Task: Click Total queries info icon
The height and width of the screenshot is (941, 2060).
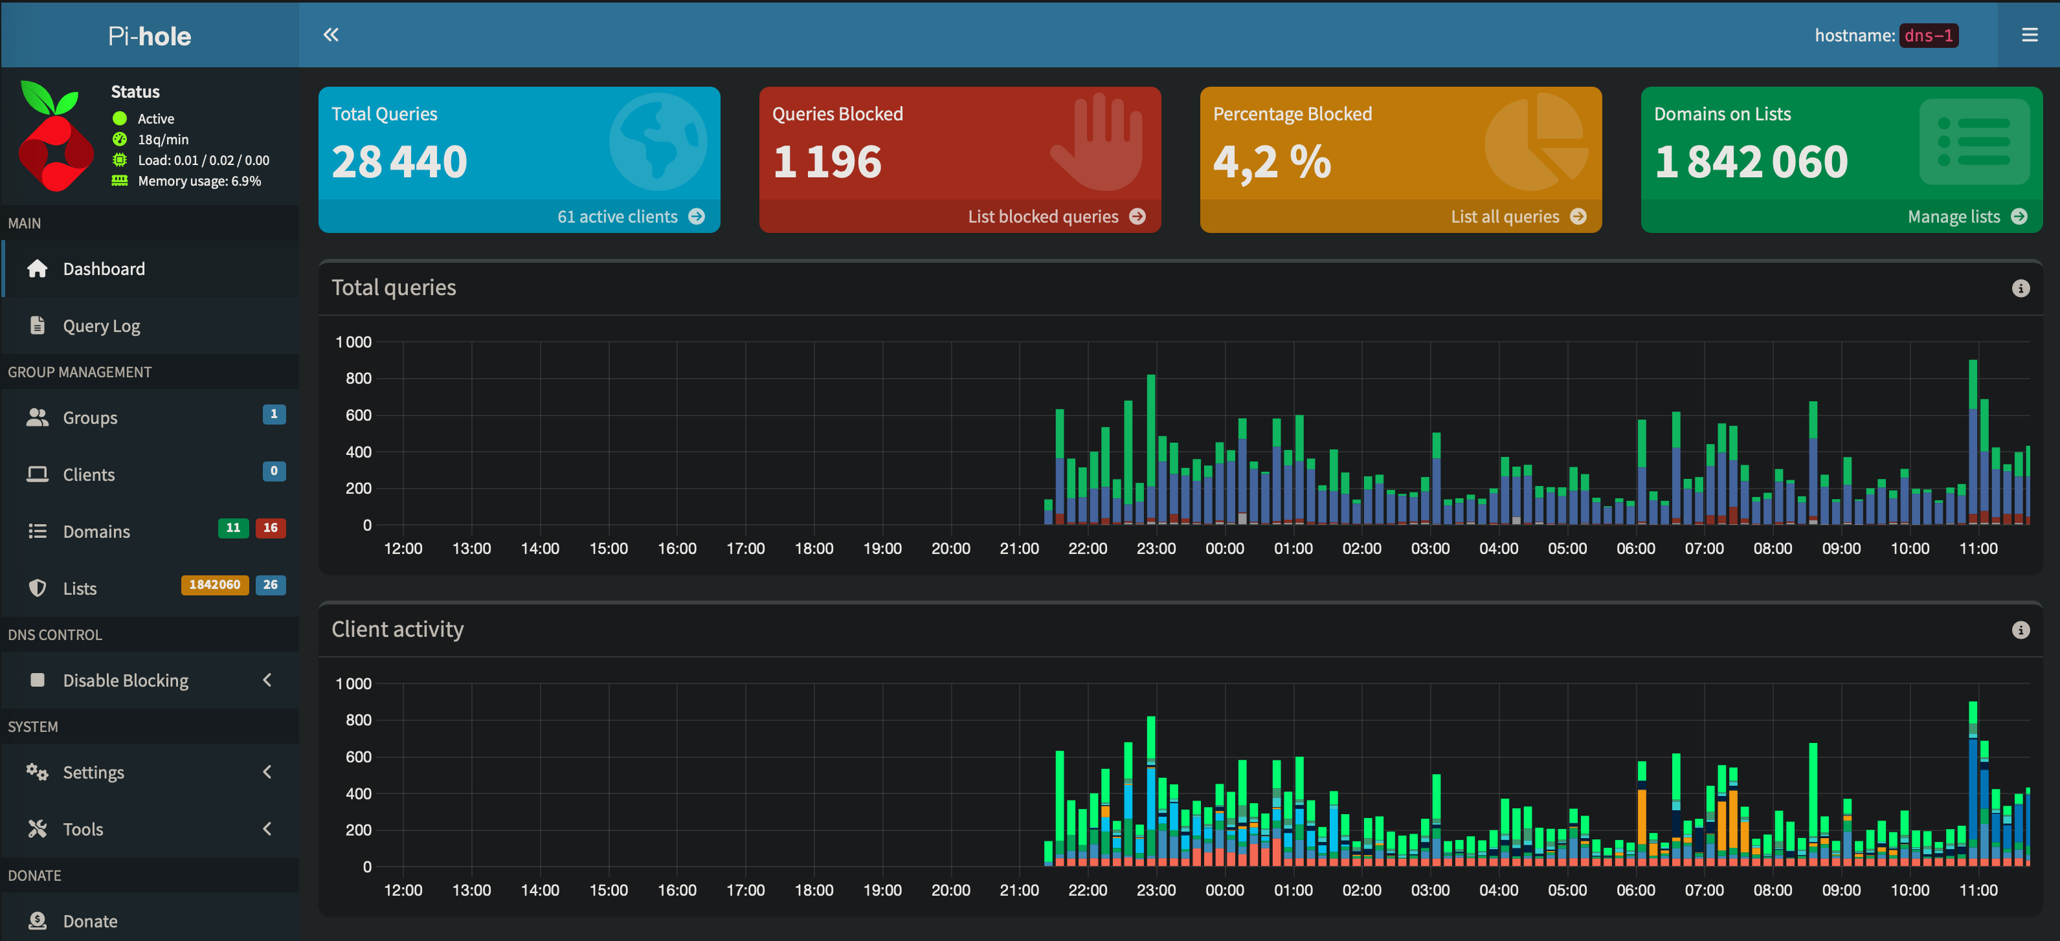Action: [x=2020, y=289]
